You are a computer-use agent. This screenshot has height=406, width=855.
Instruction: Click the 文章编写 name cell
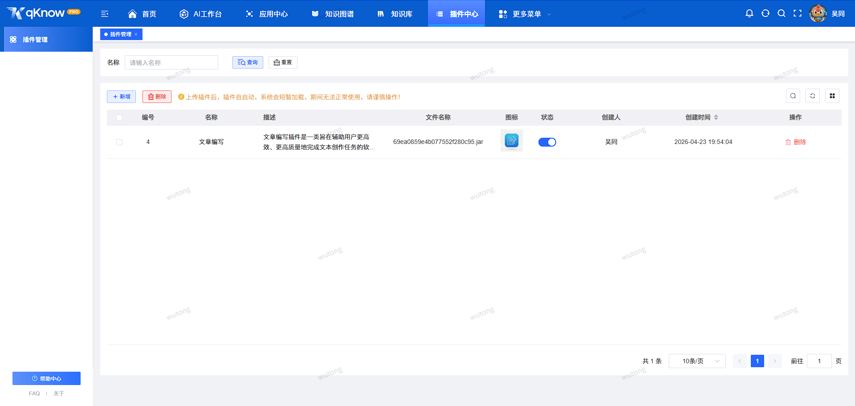[212, 142]
